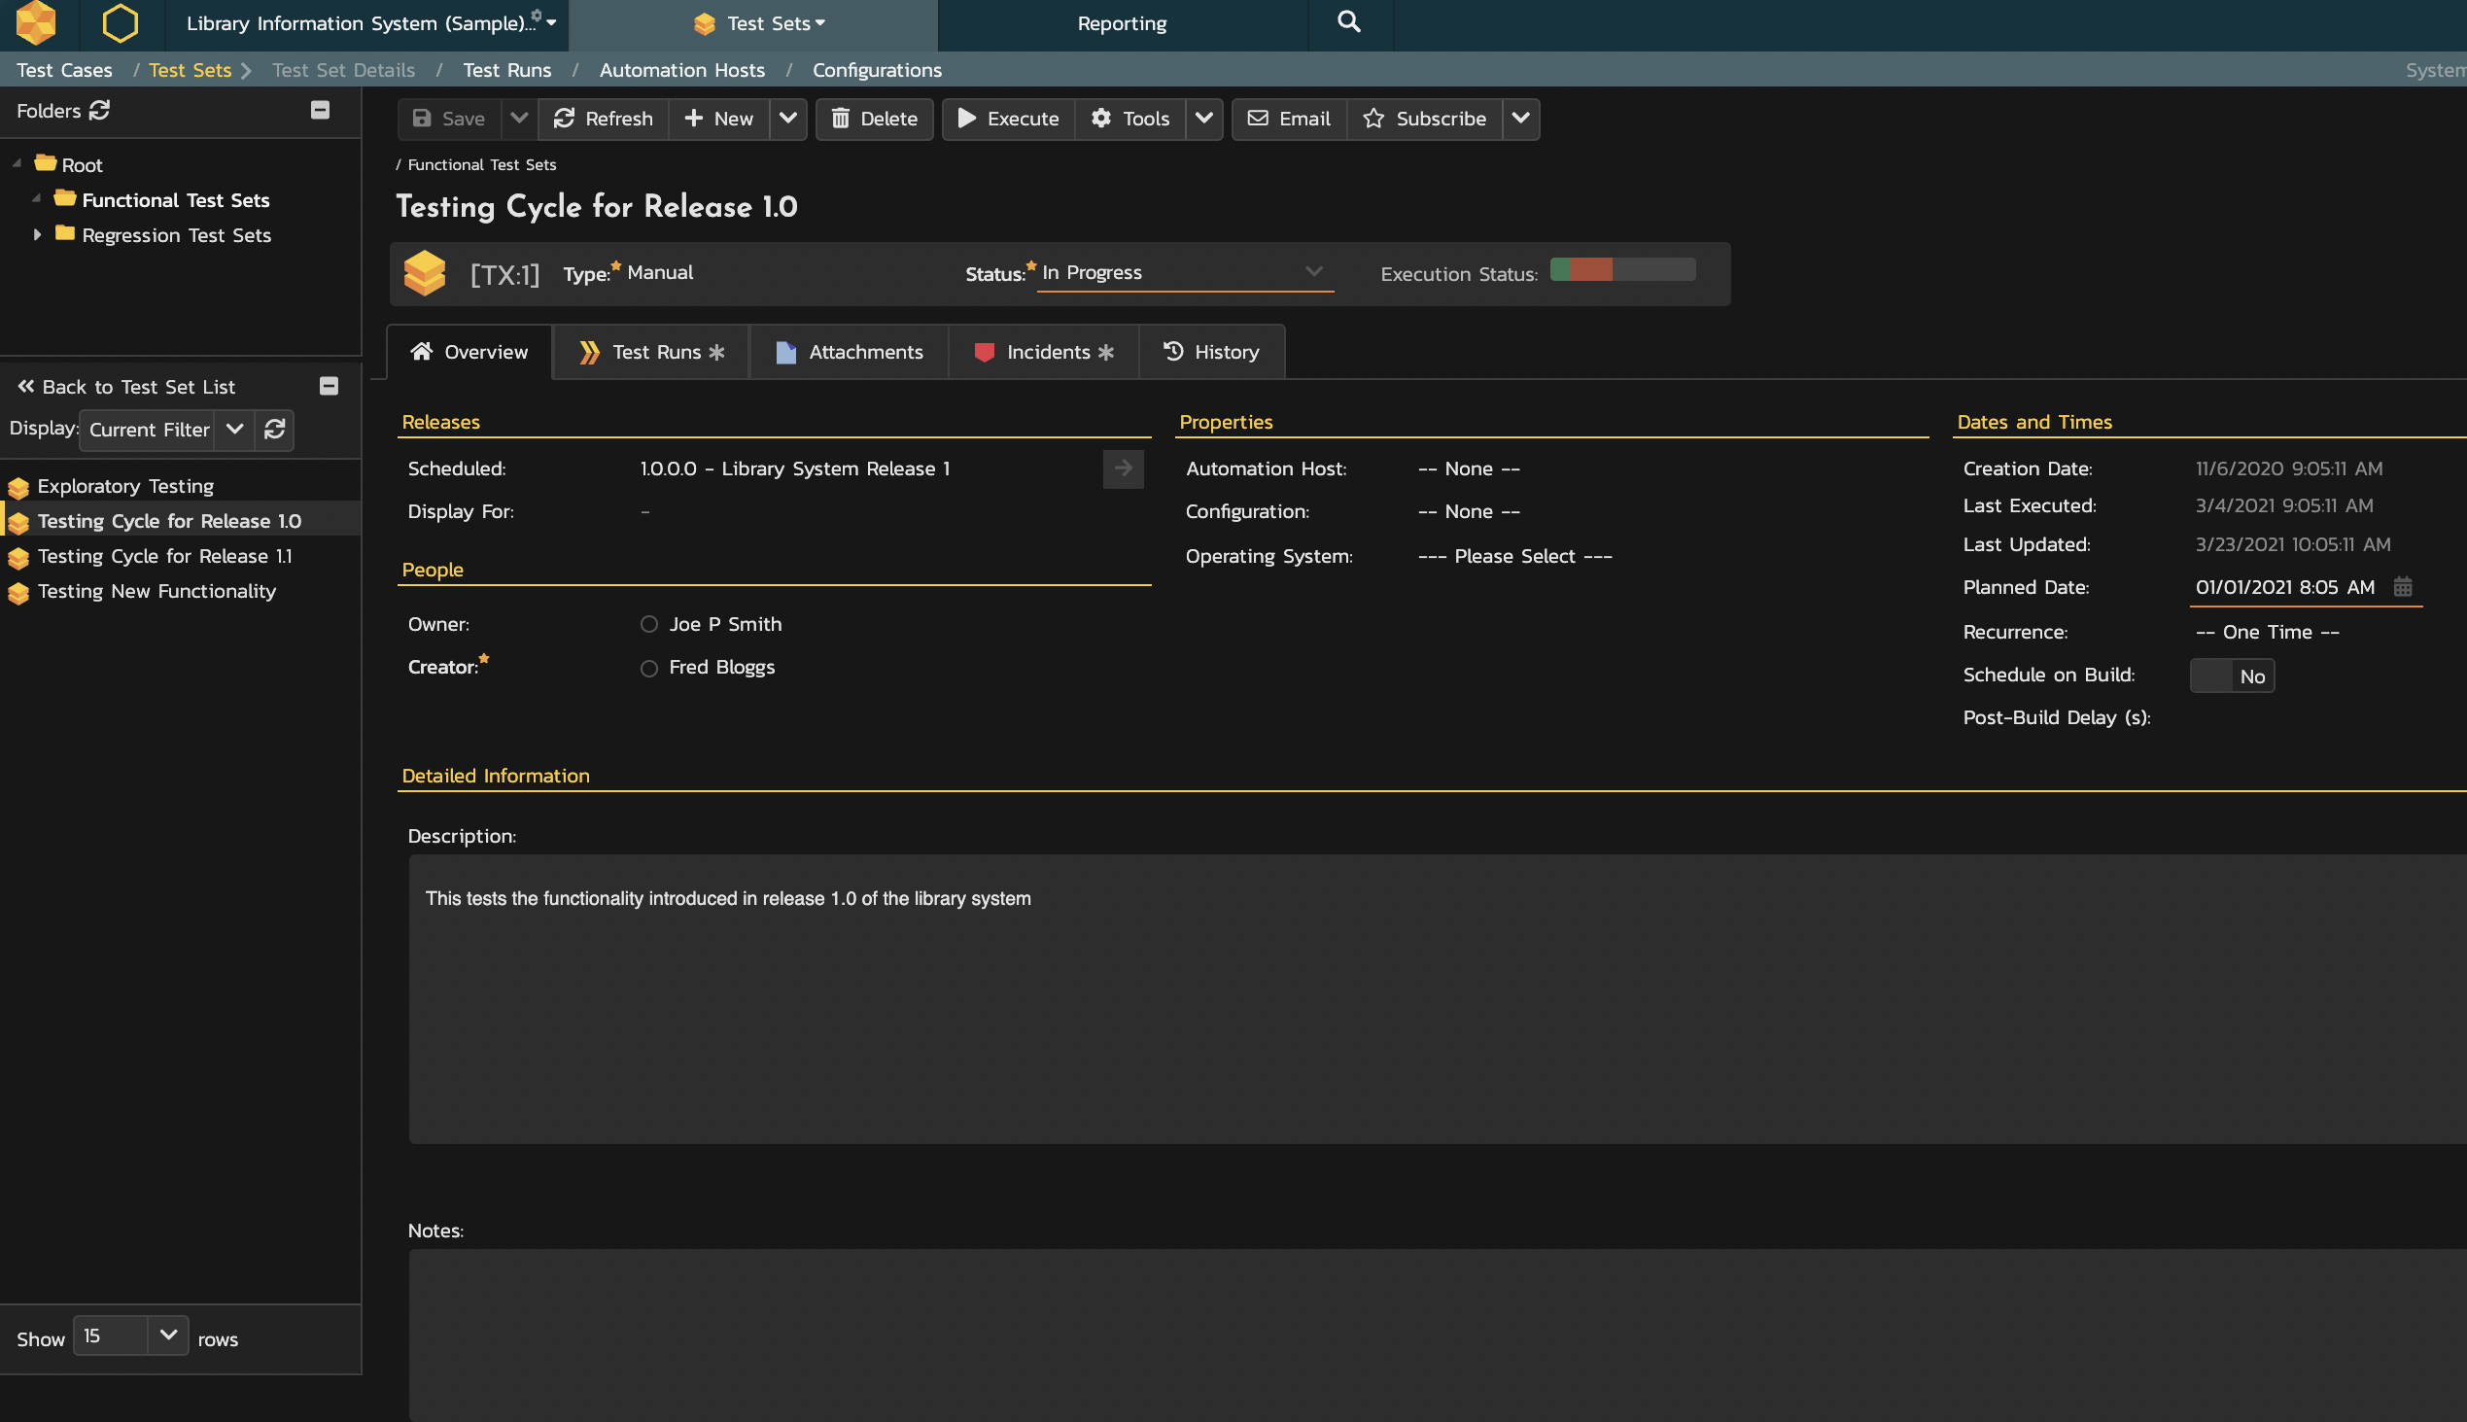Screen dimensions: 2467x1422
Task: Open the Status In Progress dropdown
Action: click(x=1184, y=272)
